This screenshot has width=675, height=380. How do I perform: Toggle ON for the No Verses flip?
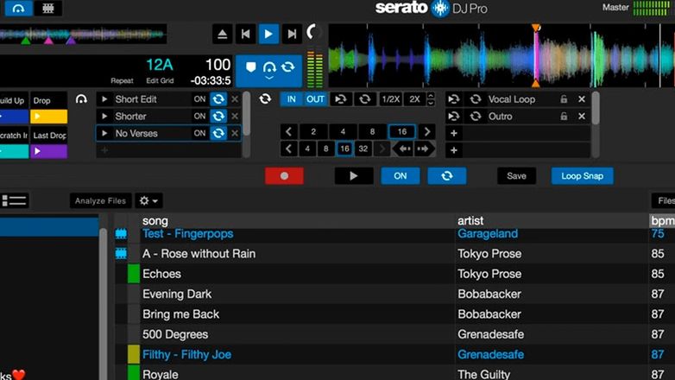click(199, 133)
